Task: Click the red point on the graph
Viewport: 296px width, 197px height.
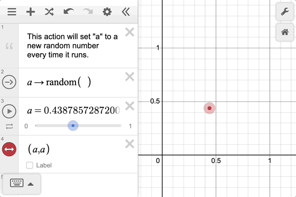Action: click(x=210, y=108)
